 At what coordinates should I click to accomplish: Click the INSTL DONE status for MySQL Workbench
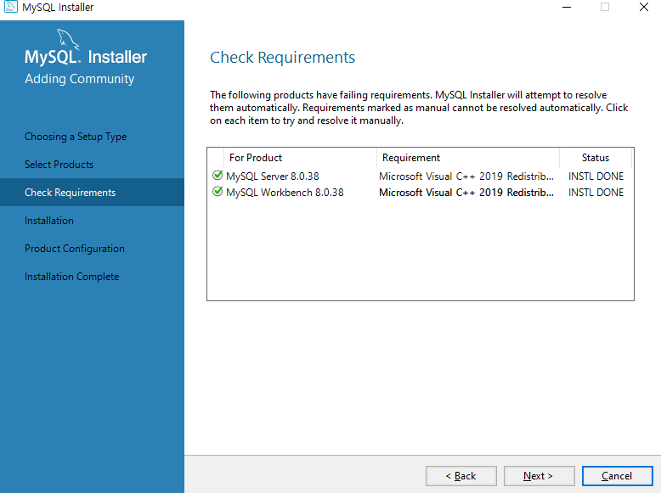click(x=596, y=193)
